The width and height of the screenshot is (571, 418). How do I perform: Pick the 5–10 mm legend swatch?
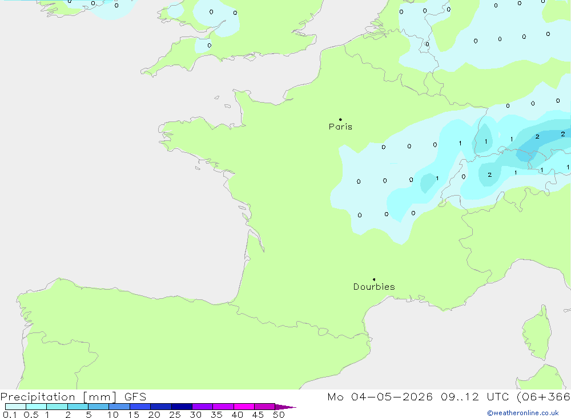point(99,407)
